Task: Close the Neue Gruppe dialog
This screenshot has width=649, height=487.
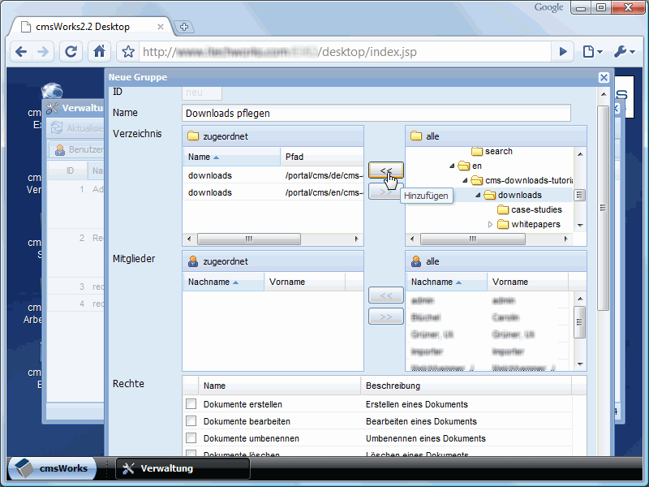Action: [x=604, y=77]
